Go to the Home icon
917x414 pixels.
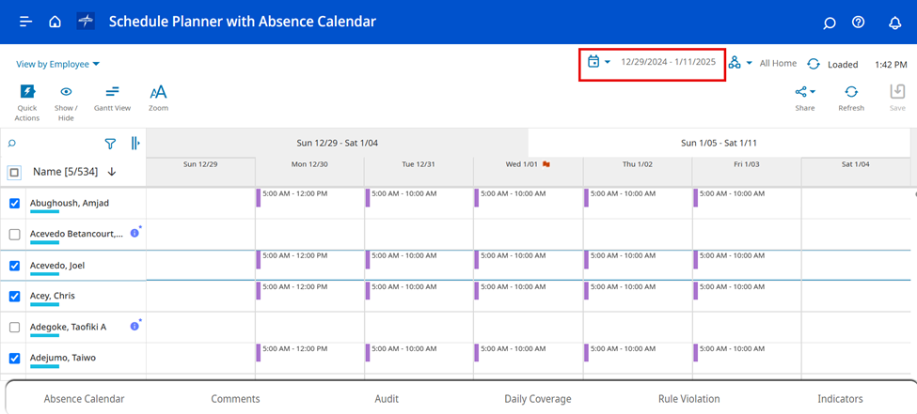[55, 22]
